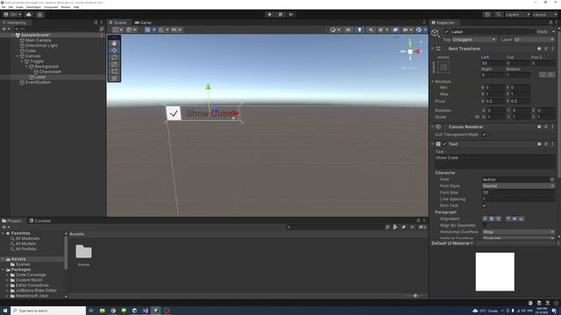This screenshot has height=315, width=561.
Task: Open the File menu
Action: click(4, 7)
